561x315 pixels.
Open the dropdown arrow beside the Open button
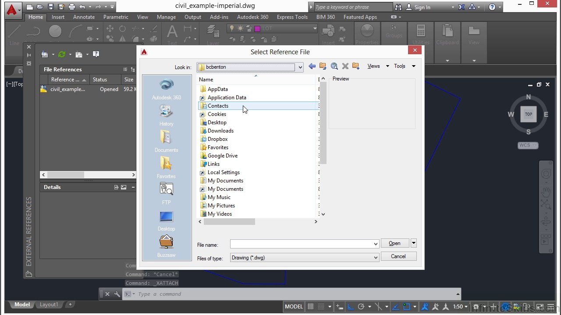(x=413, y=243)
